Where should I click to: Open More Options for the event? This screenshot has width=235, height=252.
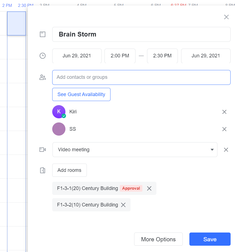click(158, 239)
